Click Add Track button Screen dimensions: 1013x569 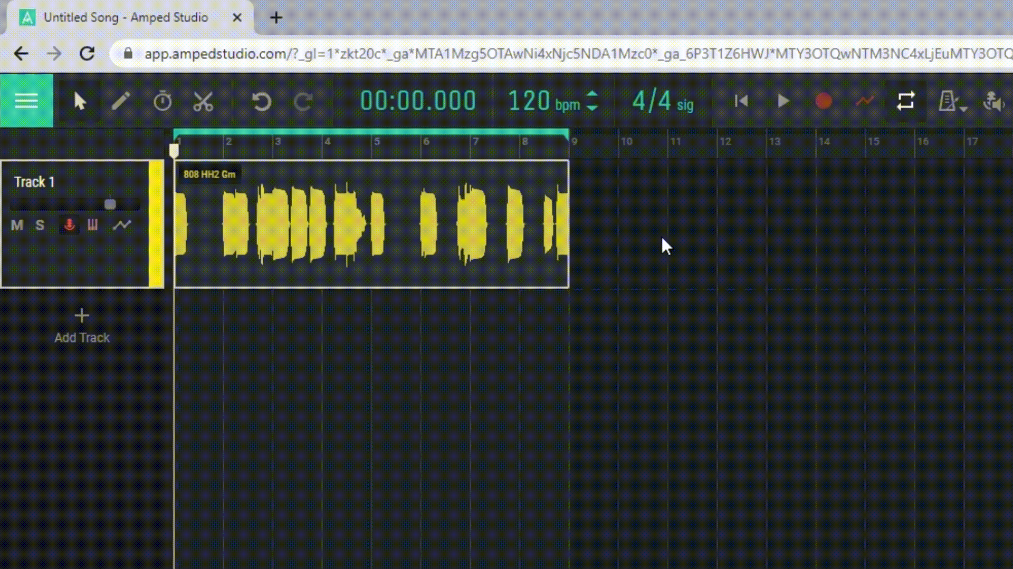[x=82, y=326]
